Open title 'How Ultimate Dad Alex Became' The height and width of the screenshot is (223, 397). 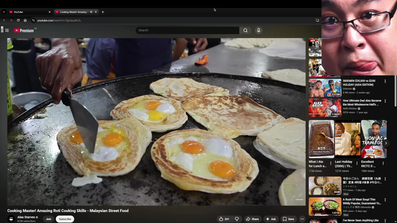click(362, 103)
